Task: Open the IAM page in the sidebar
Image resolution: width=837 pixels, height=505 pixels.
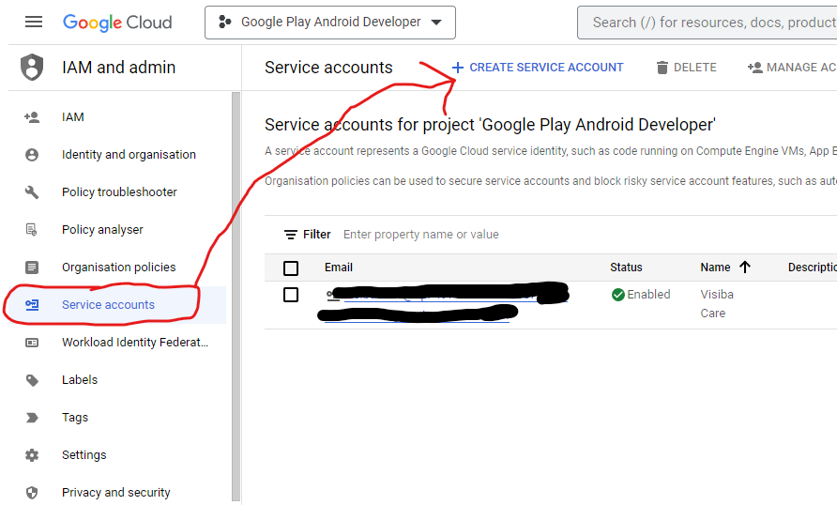Action: (72, 117)
